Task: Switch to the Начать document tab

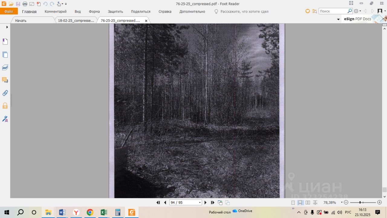Action: click(33, 20)
